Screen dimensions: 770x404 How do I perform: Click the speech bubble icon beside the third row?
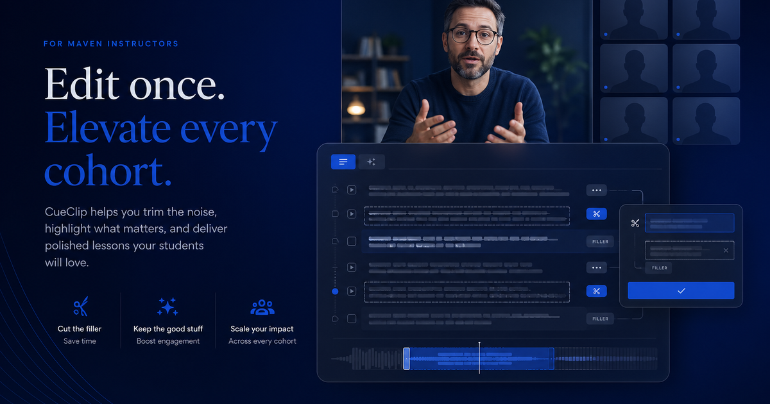click(334, 241)
